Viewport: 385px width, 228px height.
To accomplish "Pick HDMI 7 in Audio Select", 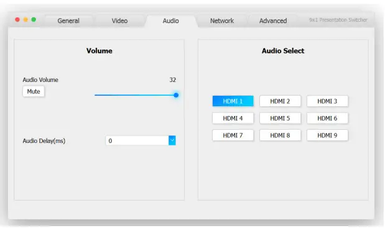I will point(233,135).
